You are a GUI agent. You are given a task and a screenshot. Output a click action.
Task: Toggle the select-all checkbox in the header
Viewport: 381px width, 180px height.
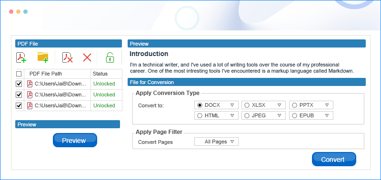(19, 74)
